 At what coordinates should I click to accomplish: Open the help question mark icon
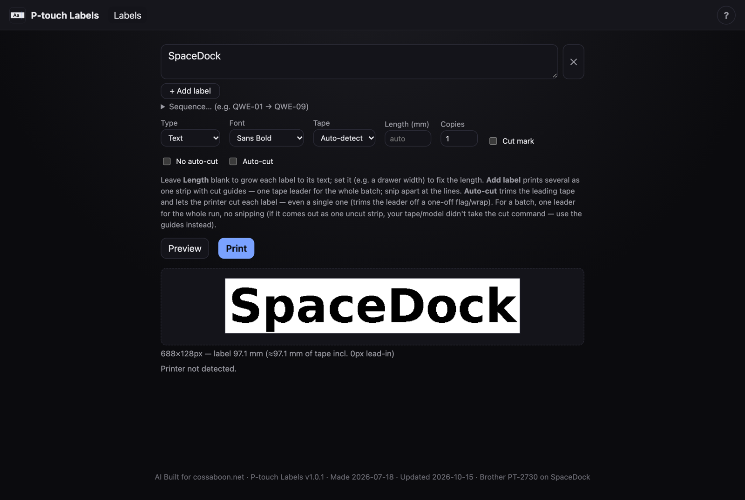726,15
